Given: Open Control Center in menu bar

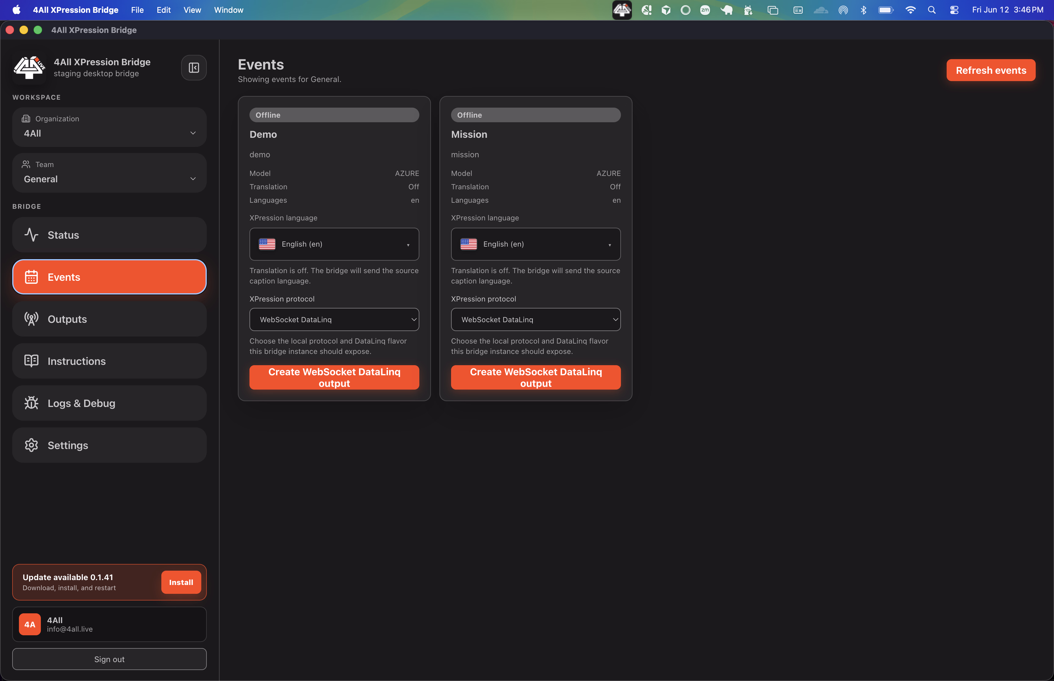Looking at the screenshot, I should tap(954, 10).
